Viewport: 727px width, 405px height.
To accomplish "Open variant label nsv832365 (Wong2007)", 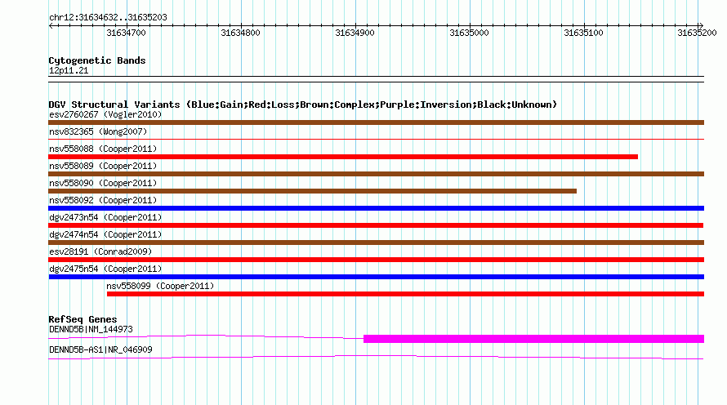I will coord(98,131).
